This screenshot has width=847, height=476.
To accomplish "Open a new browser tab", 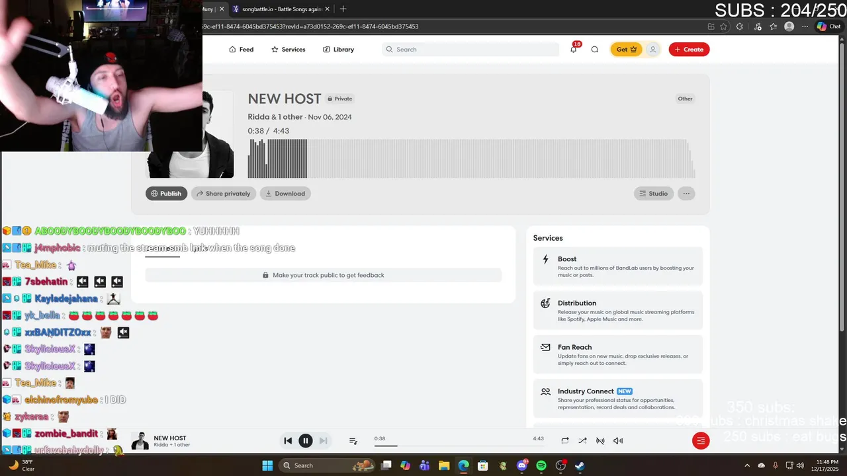I will click(x=343, y=9).
